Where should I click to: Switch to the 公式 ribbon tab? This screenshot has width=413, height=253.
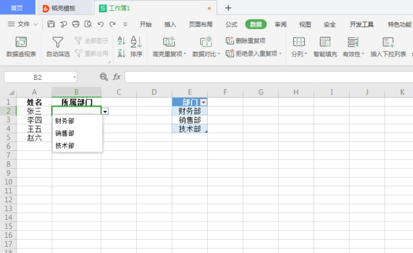point(231,25)
